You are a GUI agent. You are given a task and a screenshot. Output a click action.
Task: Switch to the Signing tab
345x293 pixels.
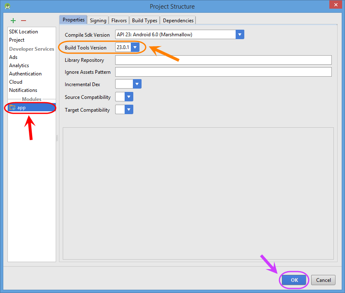pos(98,21)
